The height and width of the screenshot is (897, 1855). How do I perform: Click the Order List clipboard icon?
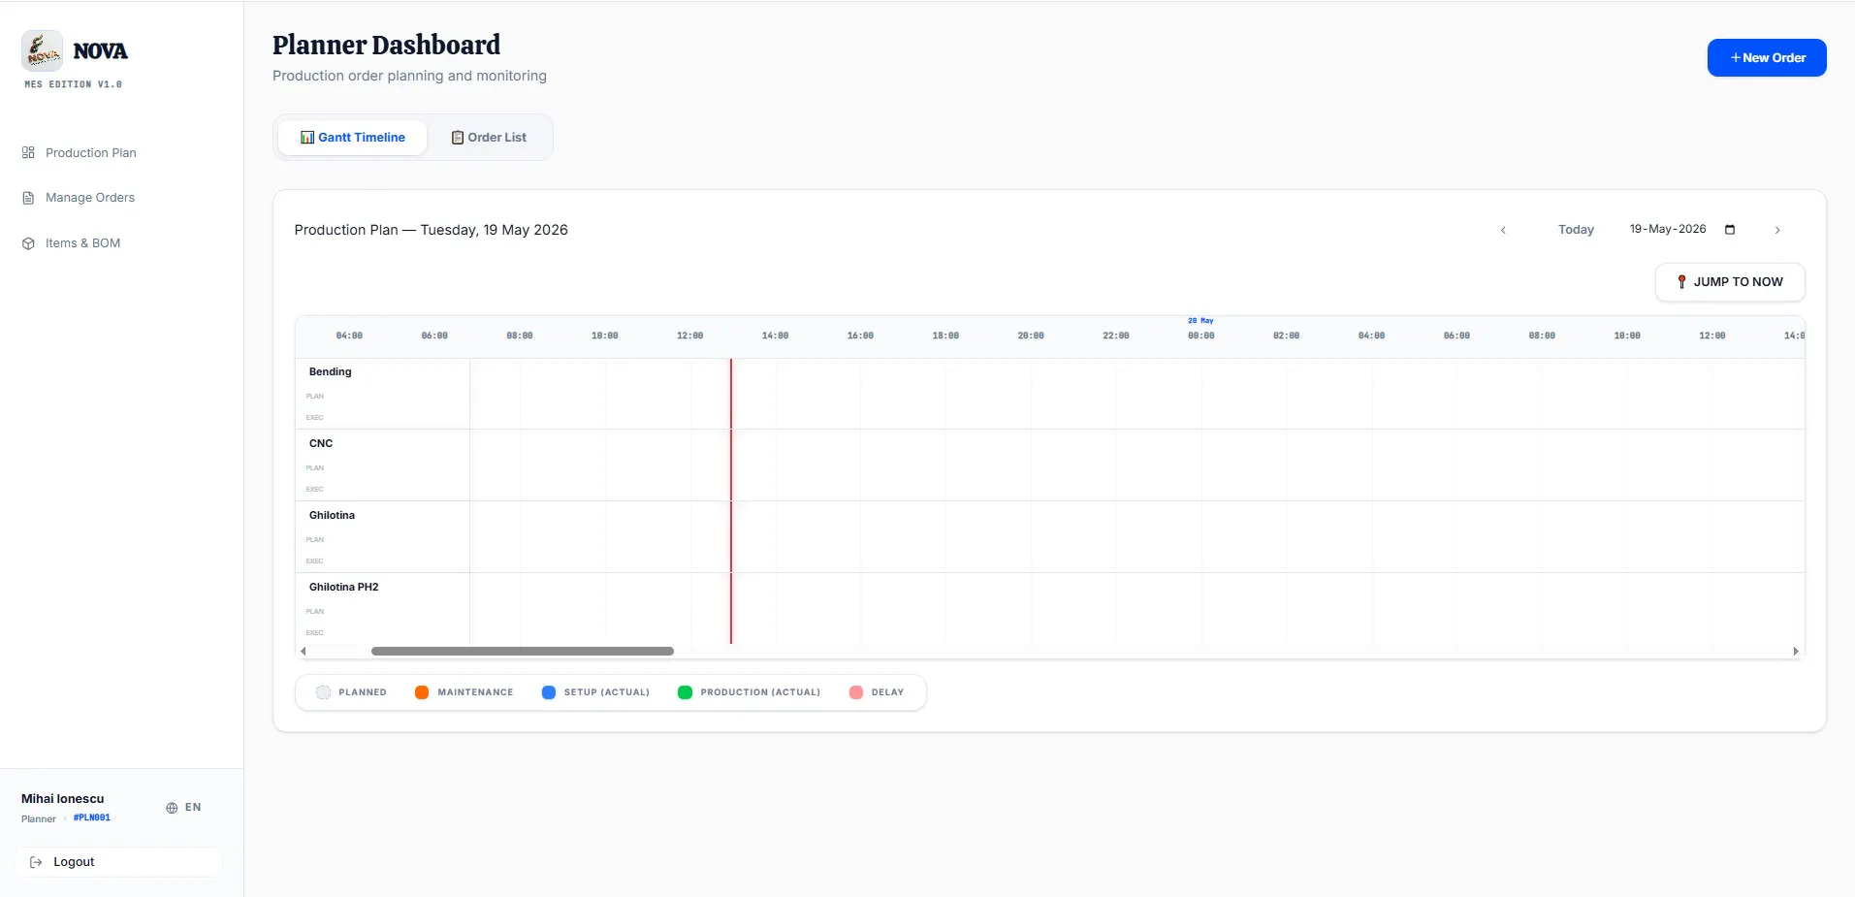point(458,138)
